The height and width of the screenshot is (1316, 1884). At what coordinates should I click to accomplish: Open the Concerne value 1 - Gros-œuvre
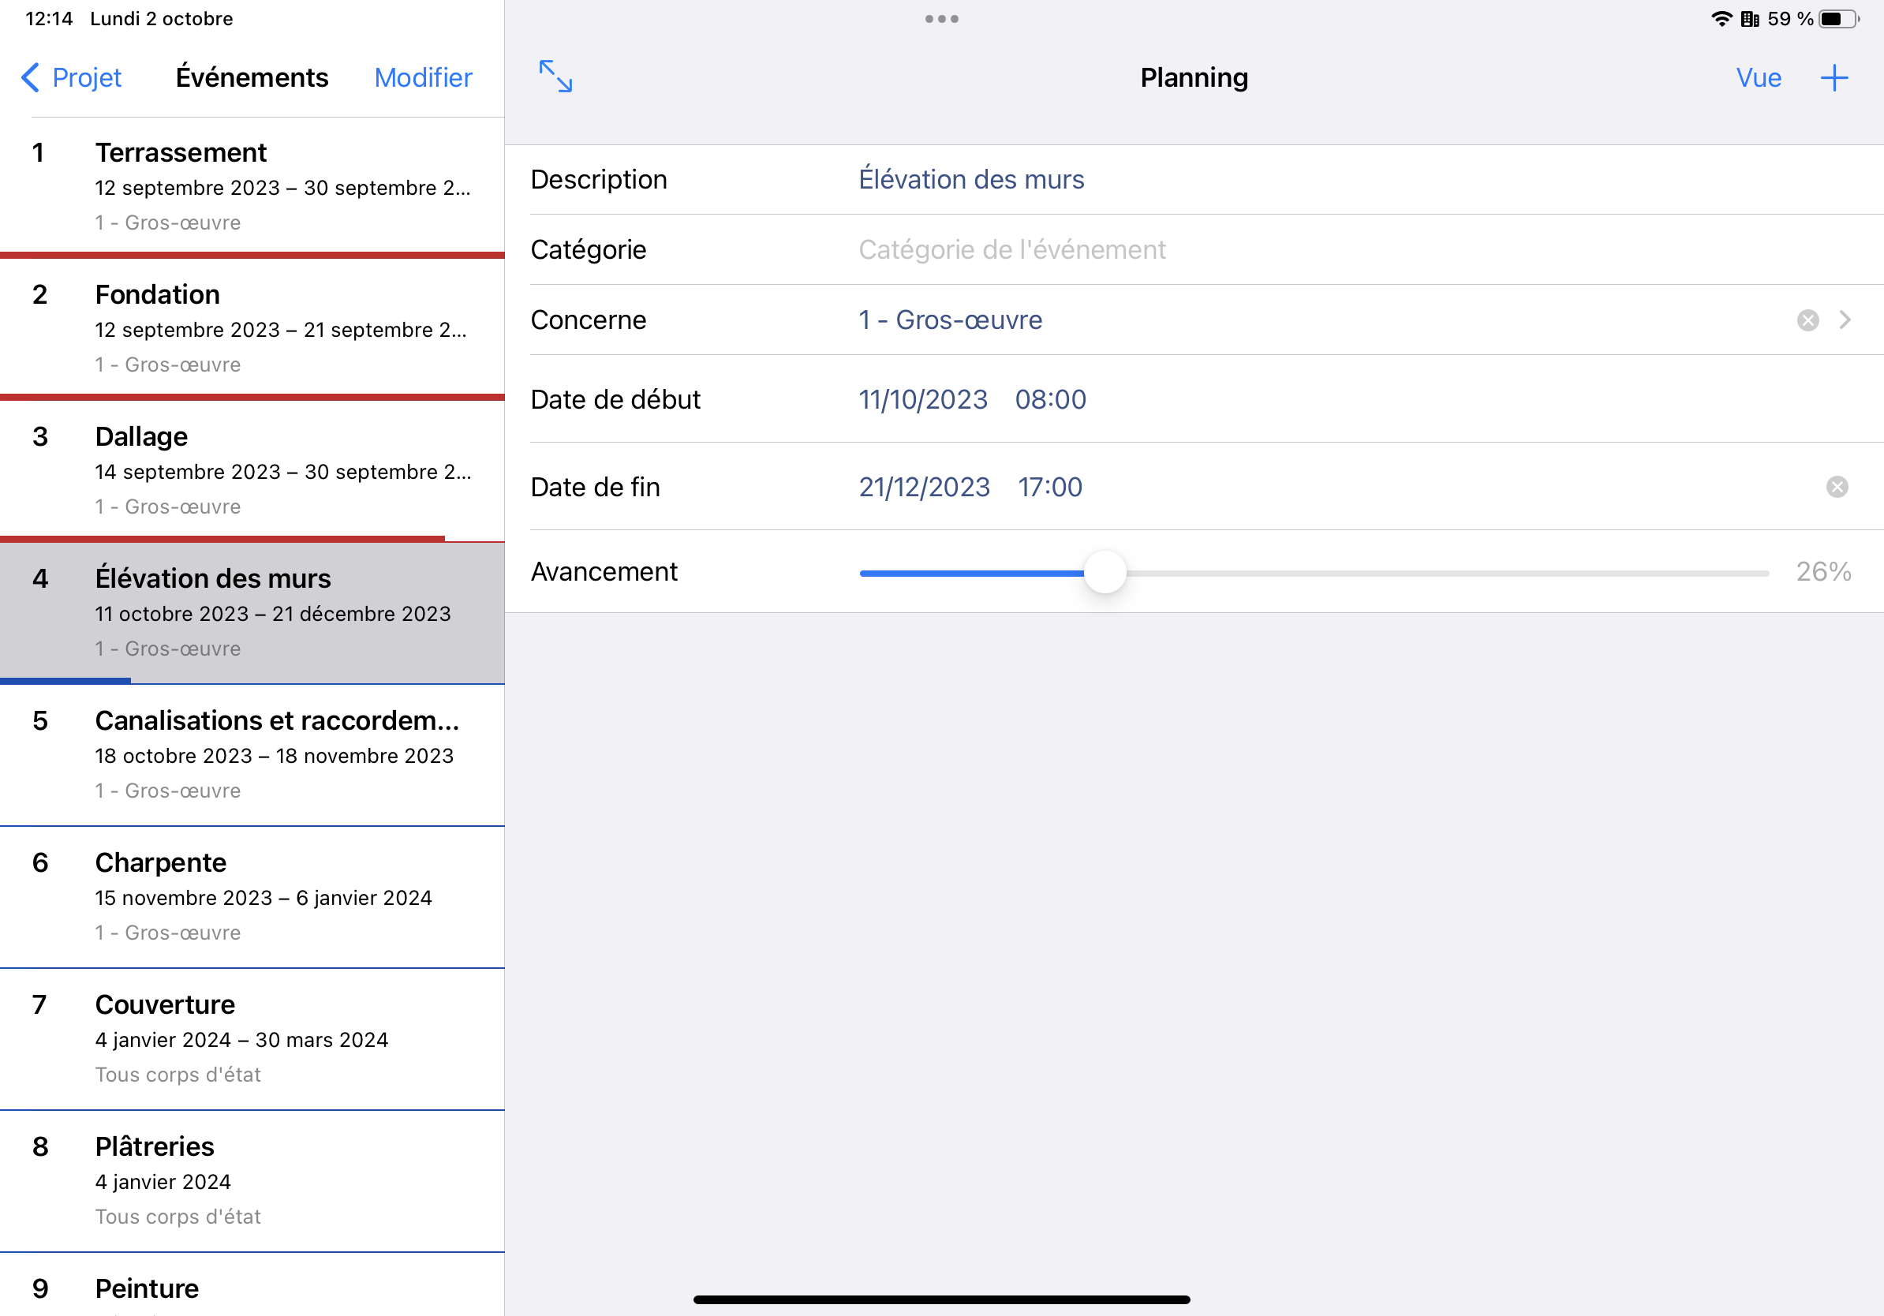[x=950, y=320]
